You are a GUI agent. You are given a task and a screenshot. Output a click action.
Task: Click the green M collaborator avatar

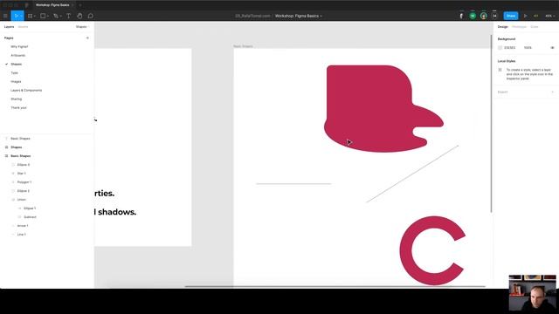(x=473, y=16)
